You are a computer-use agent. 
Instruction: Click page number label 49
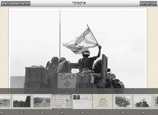pos(62,112)
